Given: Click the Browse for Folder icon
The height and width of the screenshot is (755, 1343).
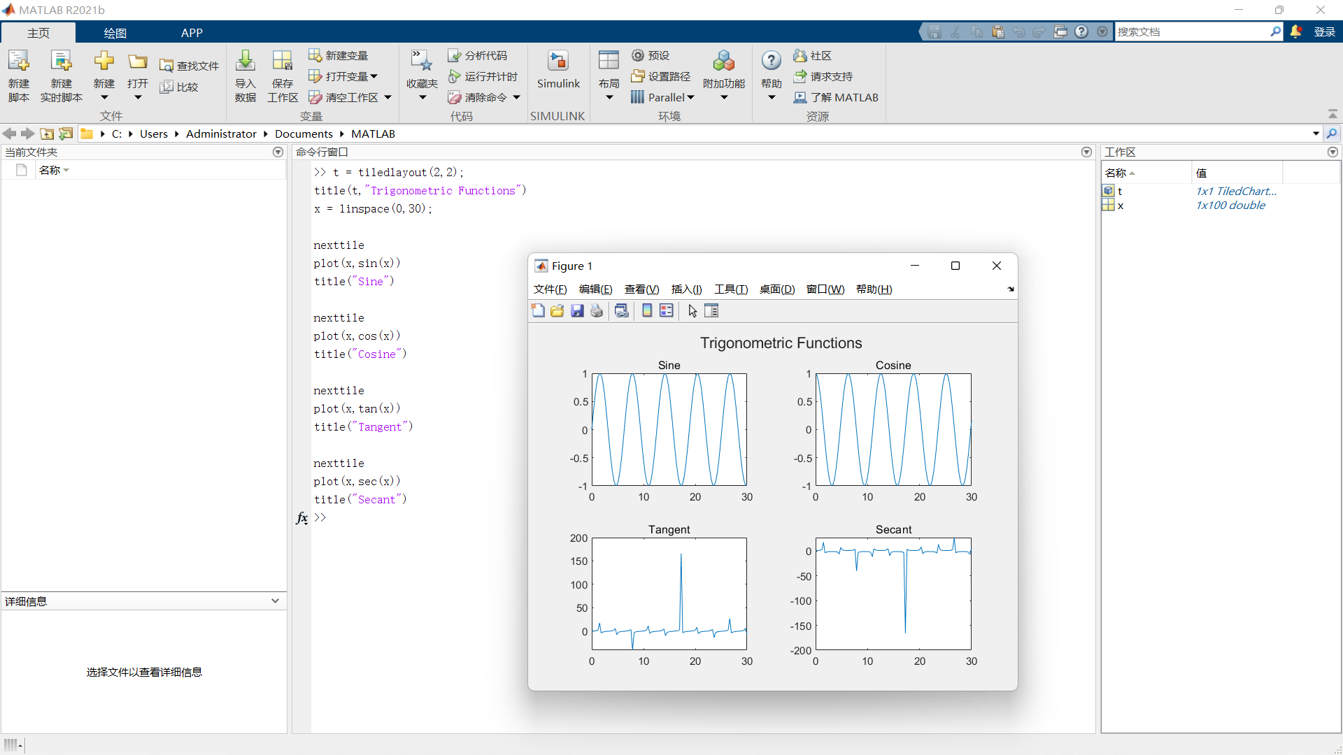Looking at the screenshot, I should pyautogui.click(x=66, y=134).
